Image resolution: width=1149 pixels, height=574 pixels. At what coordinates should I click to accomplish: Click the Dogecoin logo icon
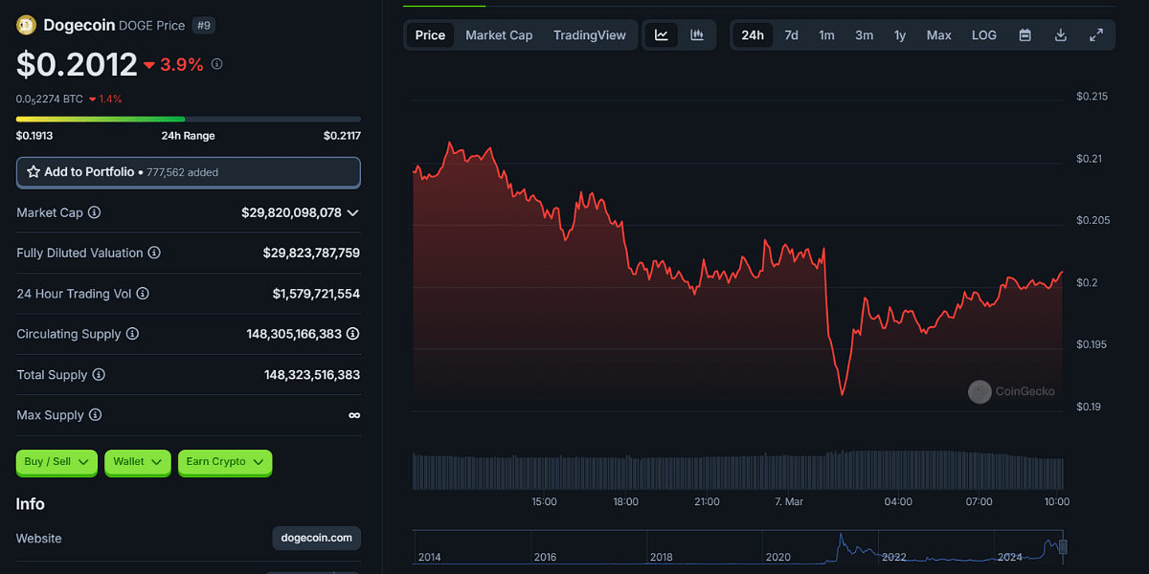coord(26,26)
